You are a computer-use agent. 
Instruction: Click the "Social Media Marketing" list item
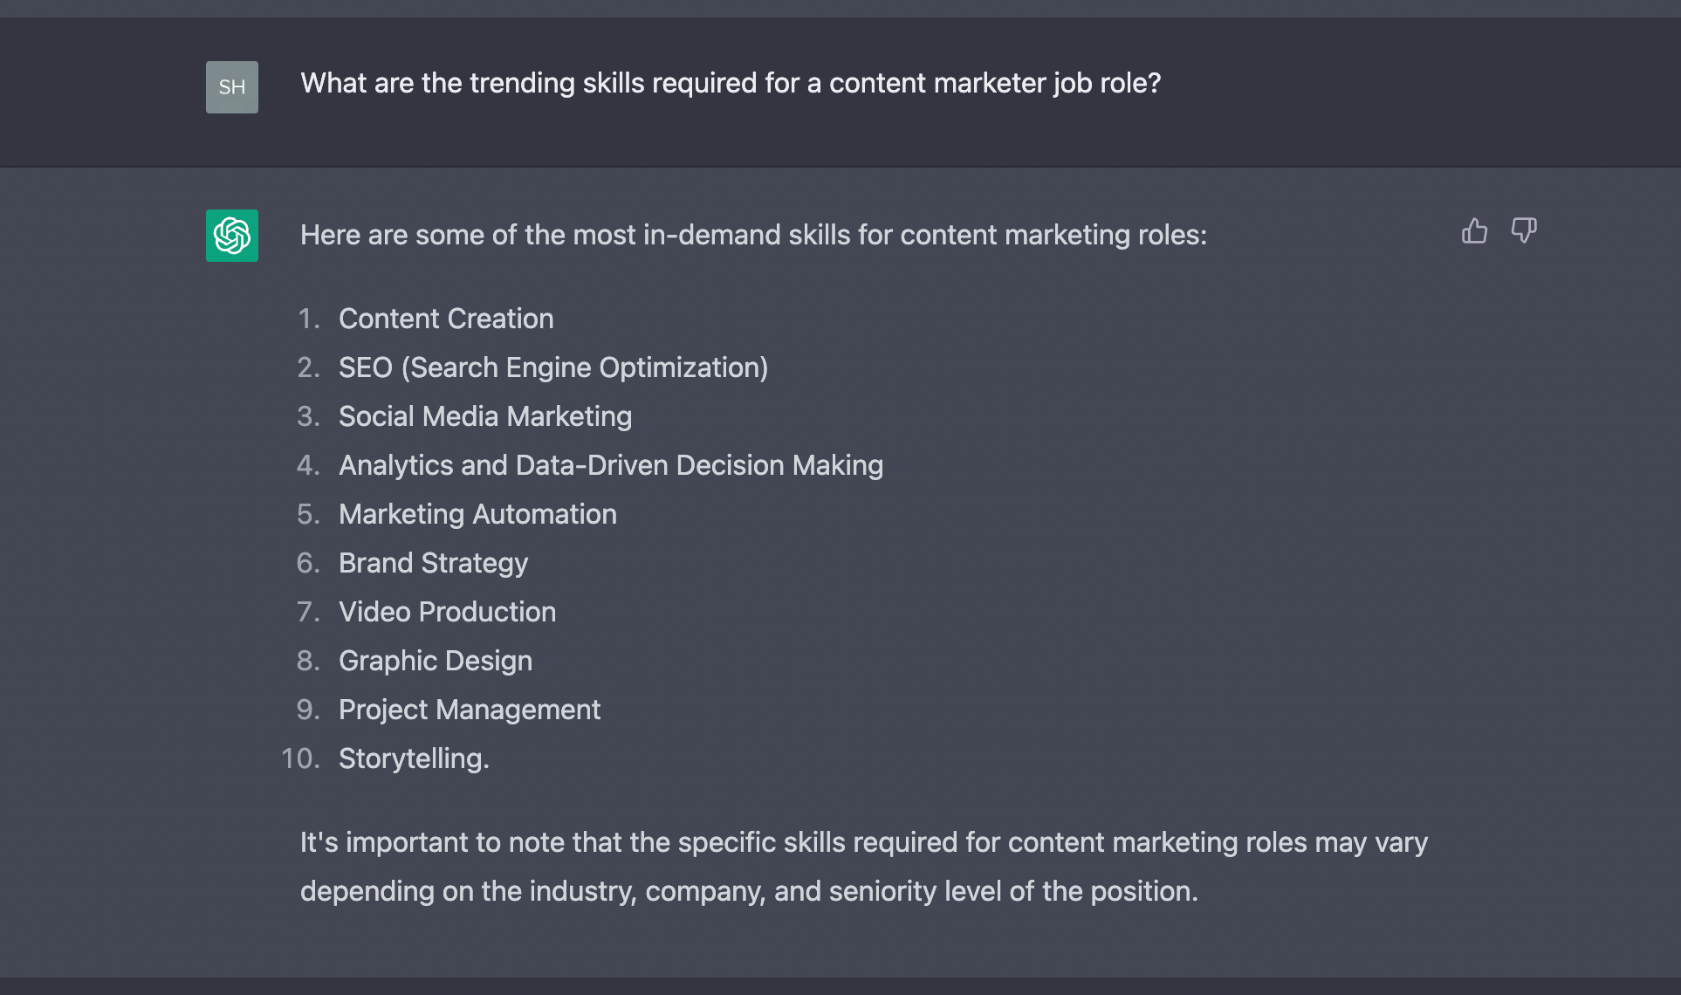(485, 417)
